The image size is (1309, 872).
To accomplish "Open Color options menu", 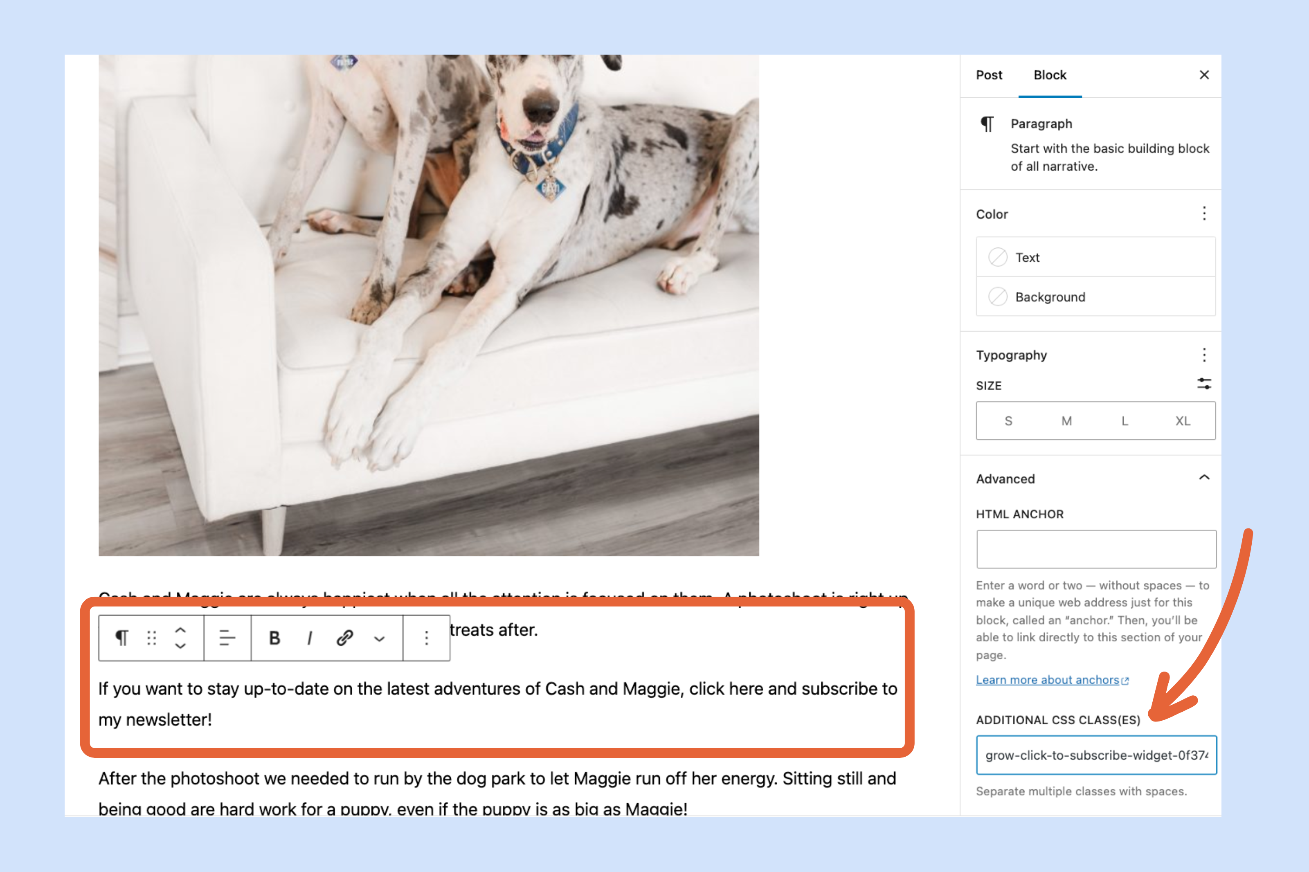I will point(1204,214).
